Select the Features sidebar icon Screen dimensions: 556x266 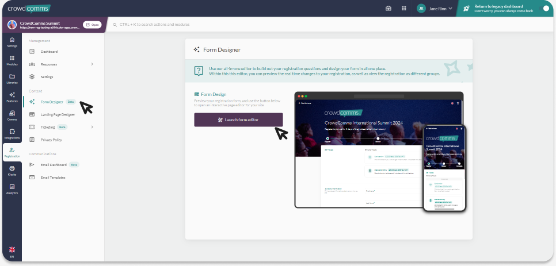pyautogui.click(x=12, y=97)
